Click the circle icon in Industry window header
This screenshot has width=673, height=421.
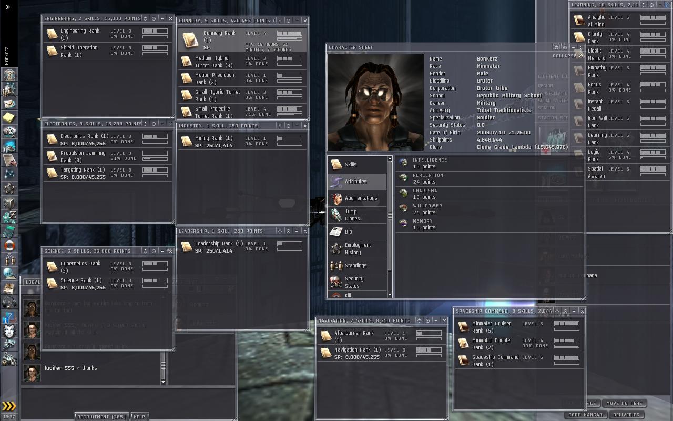pyautogui.click(x=289, y=126)
